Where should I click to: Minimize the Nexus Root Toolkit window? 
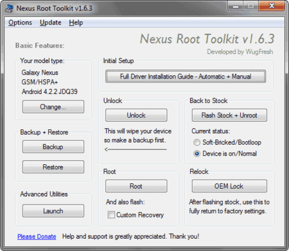pos(236,6)
